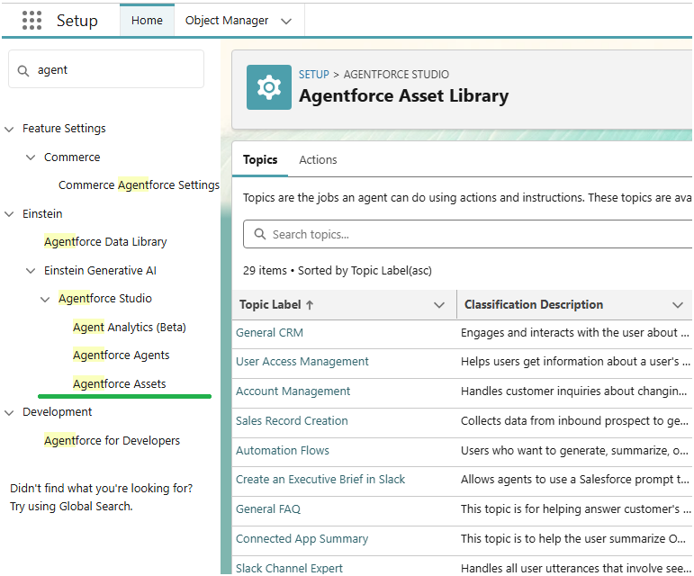Open the Connected App Summary topic

coord(302,539)
